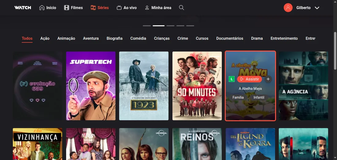Screen dimensions: 337x160
Task: Click the A Abelha Maya title text
Action: [x=250, y=89]
